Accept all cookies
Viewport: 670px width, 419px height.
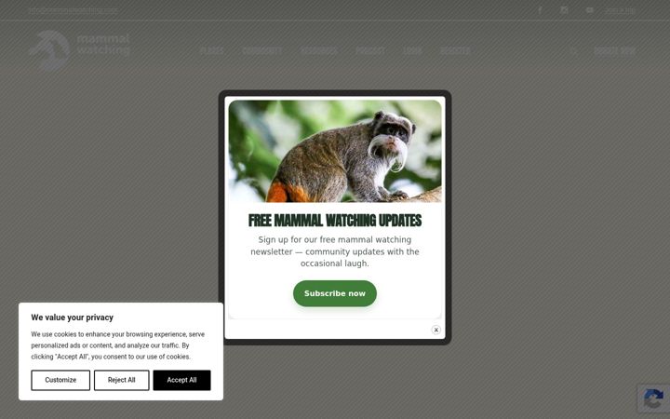click(181, 380)
